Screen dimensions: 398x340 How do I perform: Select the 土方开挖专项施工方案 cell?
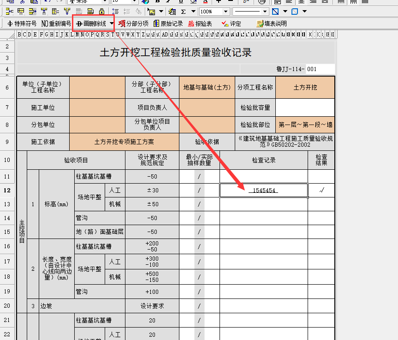click(x=124, y=142)
